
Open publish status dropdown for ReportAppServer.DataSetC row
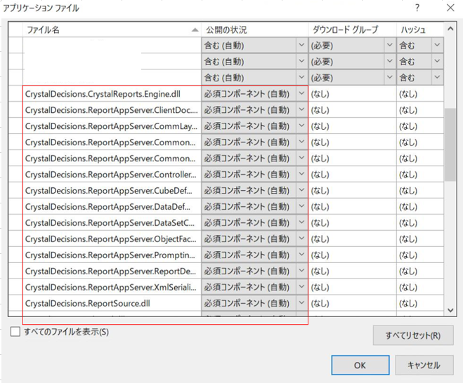(x=301, y=222)
